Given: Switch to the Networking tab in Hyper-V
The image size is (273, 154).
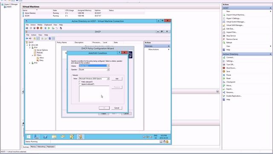Looking at the screenshot, I should click(x=41, y=147).
